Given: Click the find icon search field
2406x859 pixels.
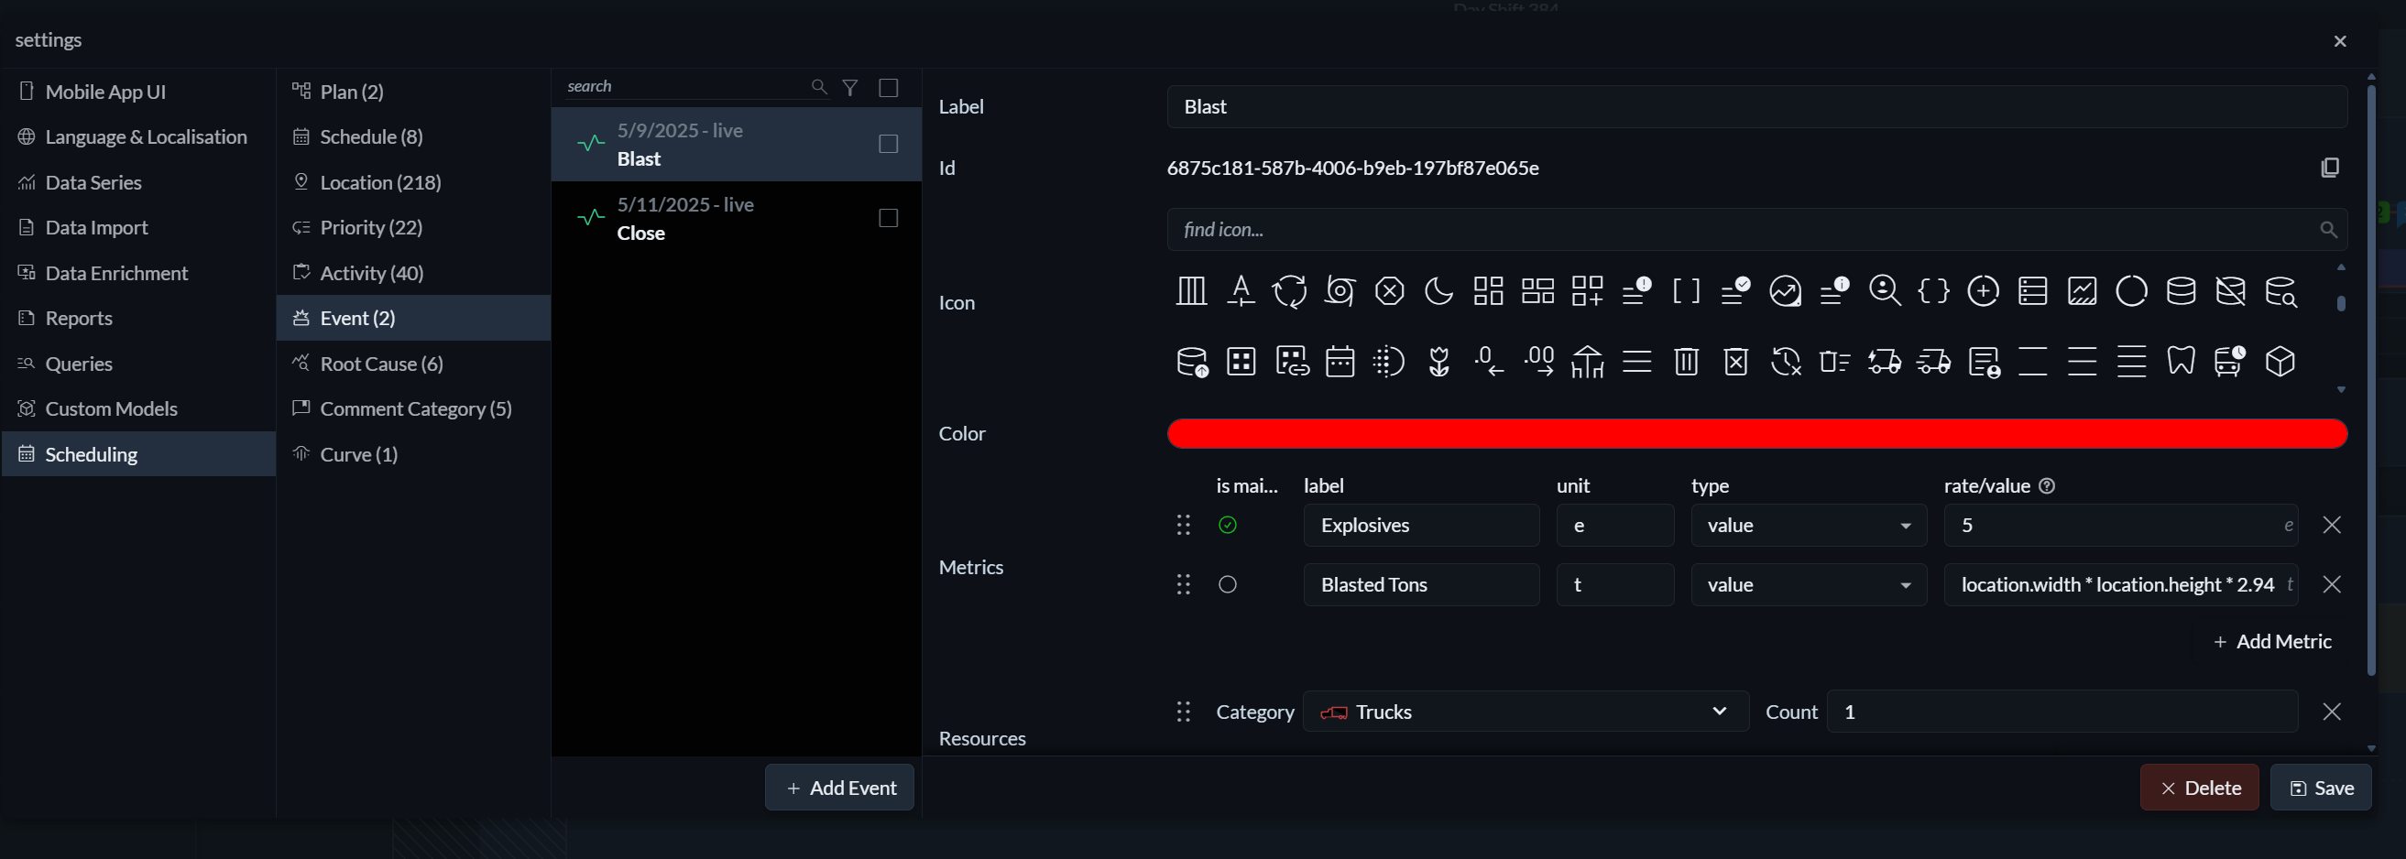Looking at the screenshot, I should [x=1757, y=230].
